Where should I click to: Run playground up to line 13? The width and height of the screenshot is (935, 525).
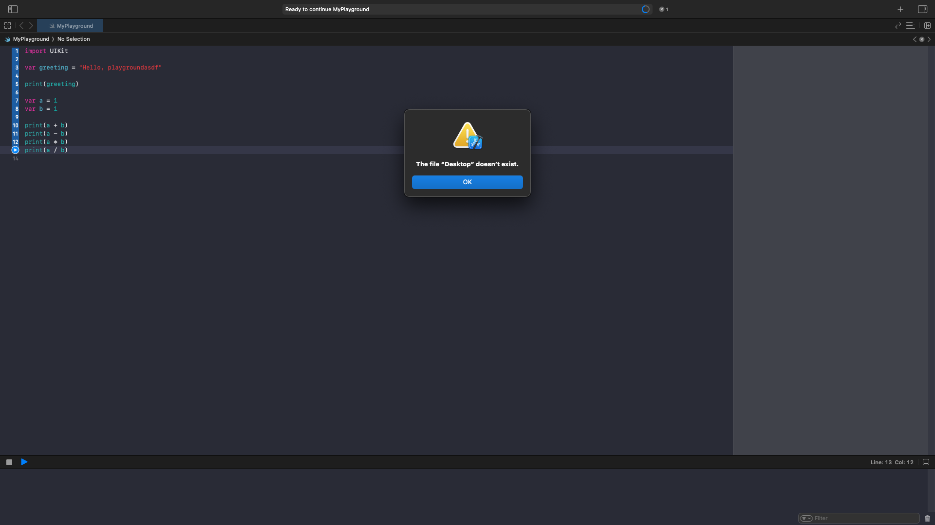15,150
